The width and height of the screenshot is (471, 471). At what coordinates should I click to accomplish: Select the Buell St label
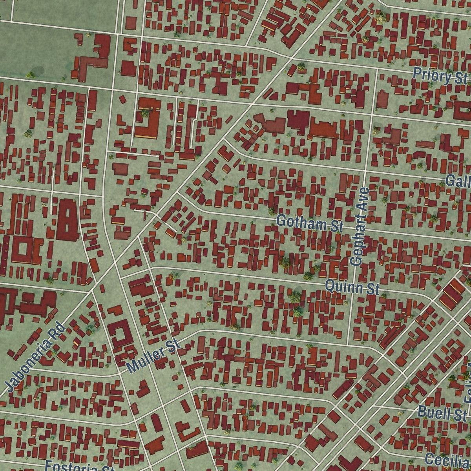442,413
